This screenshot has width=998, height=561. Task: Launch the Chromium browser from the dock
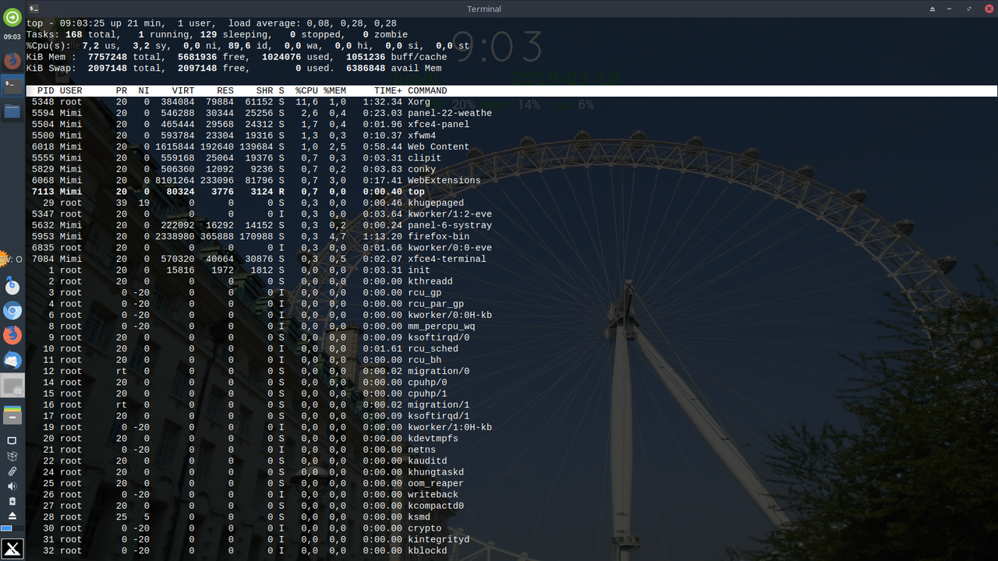(12, 311)
